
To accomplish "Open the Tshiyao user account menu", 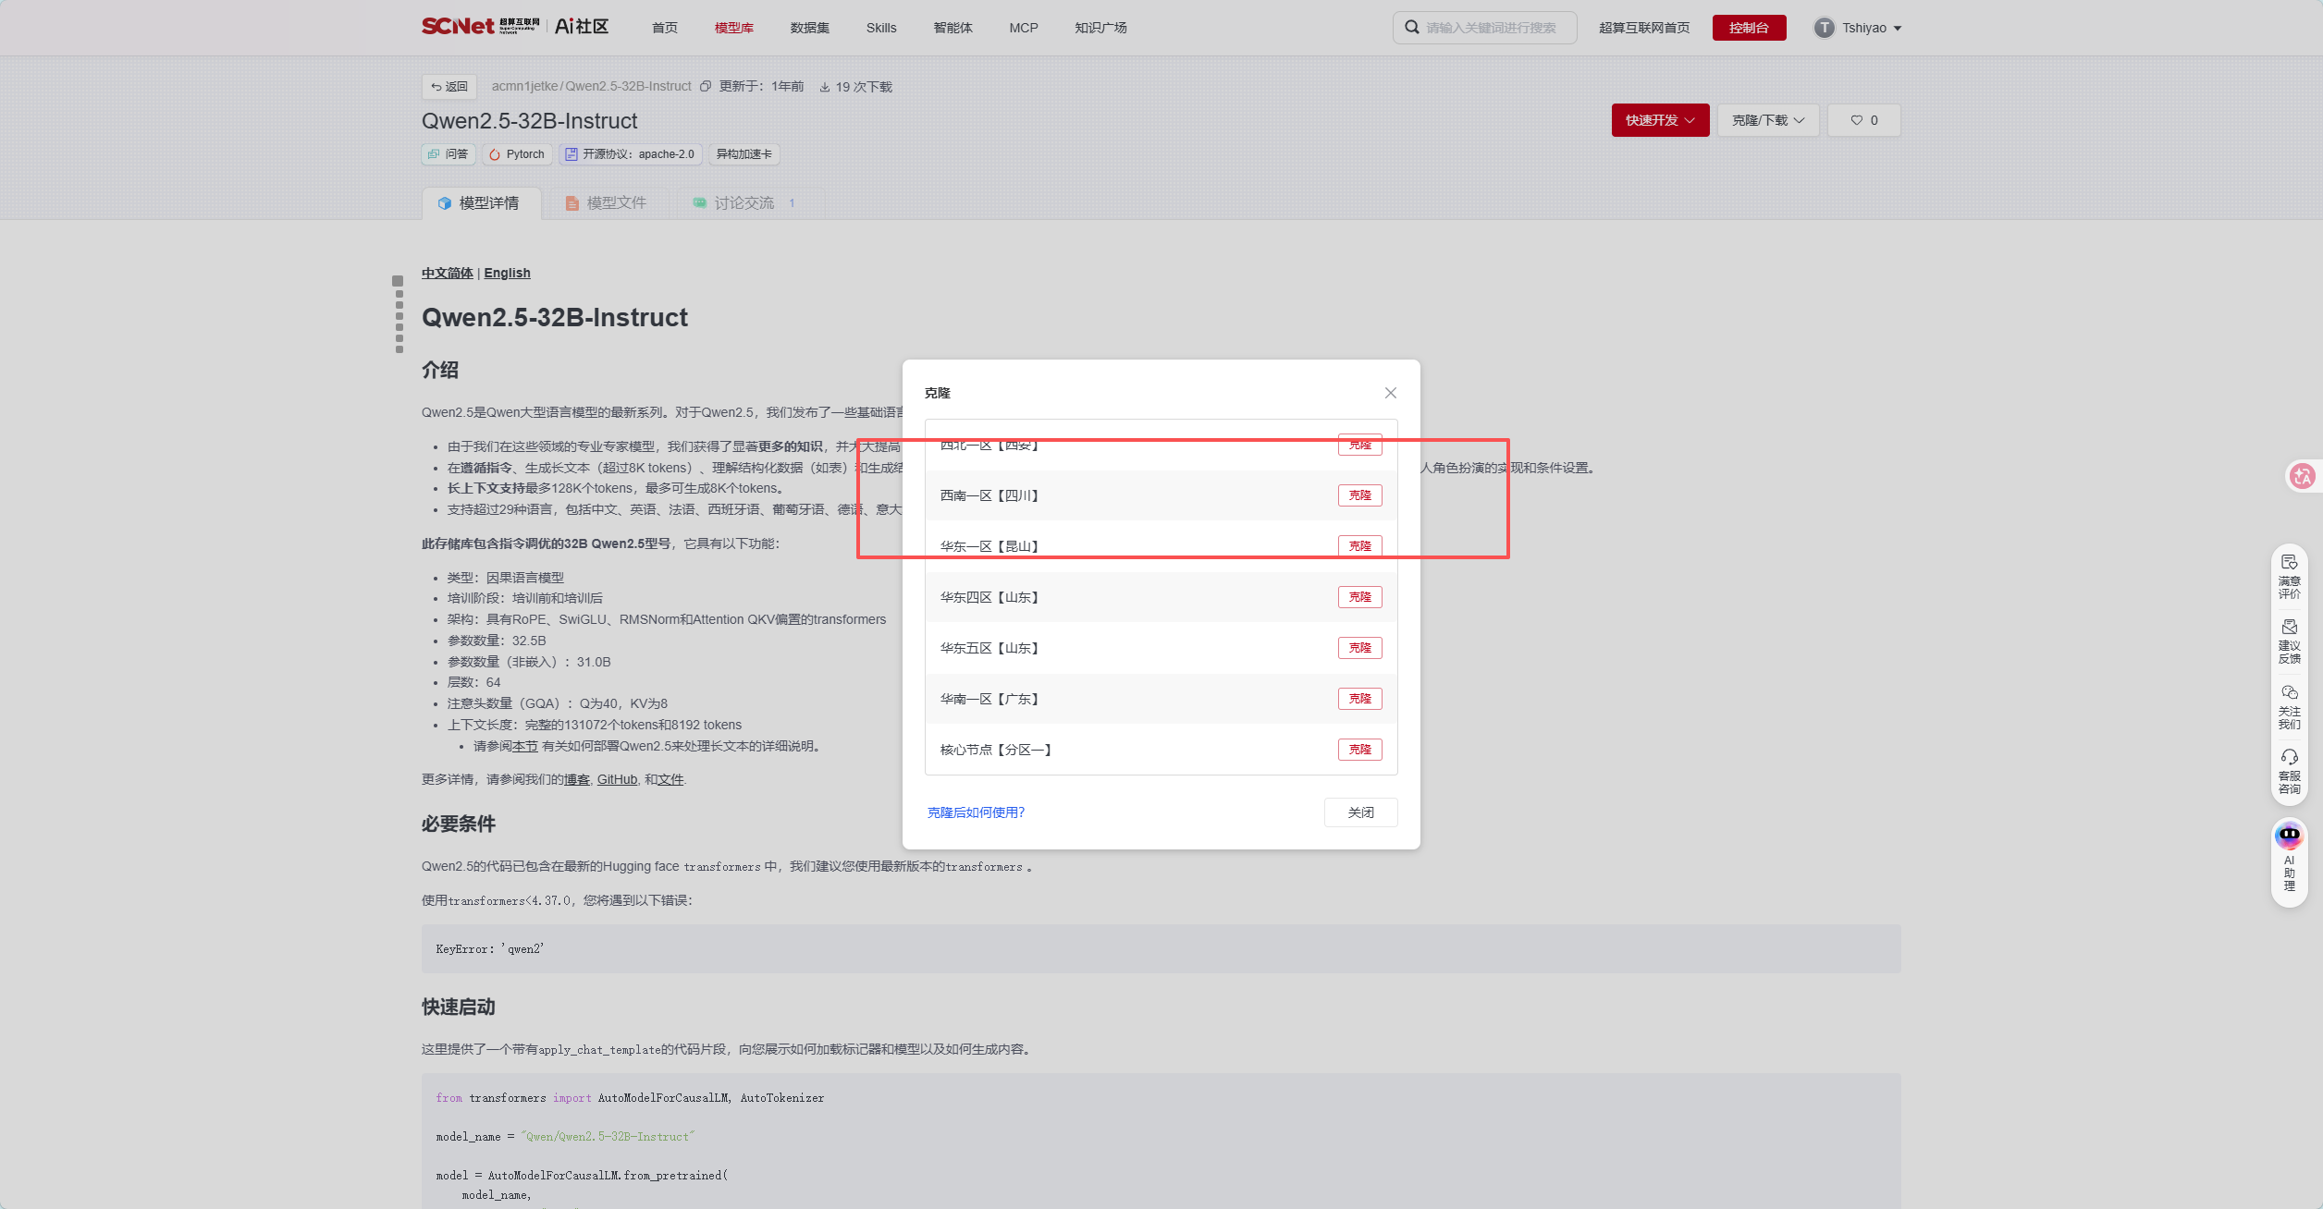I will (1858, 28).
